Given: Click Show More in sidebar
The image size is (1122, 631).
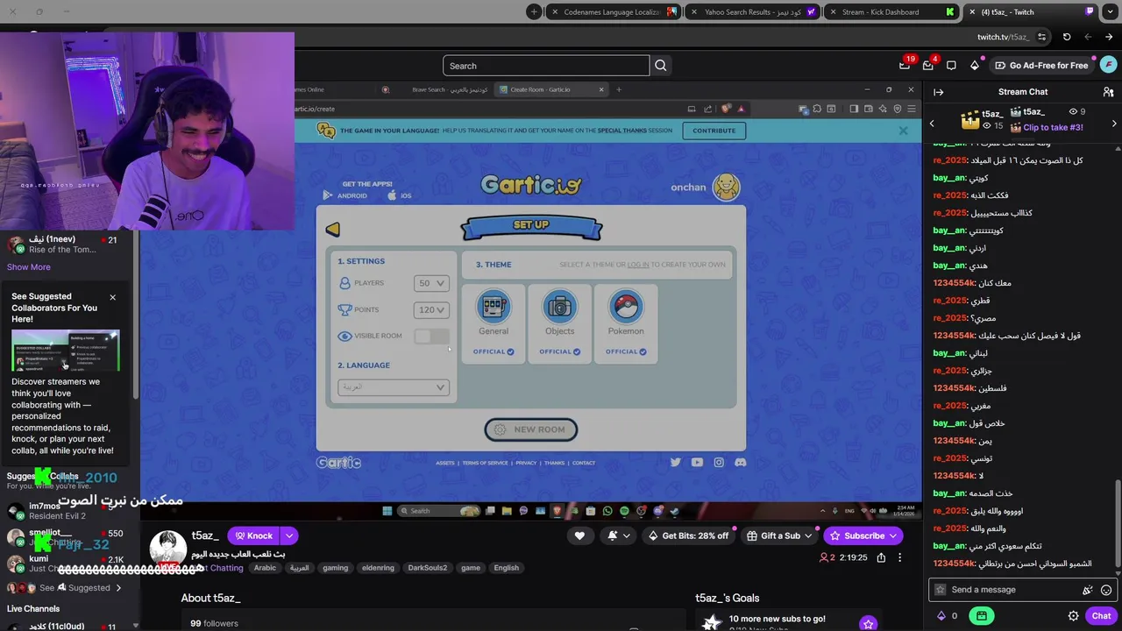Looking at the screenshot, I should point(29,267).
